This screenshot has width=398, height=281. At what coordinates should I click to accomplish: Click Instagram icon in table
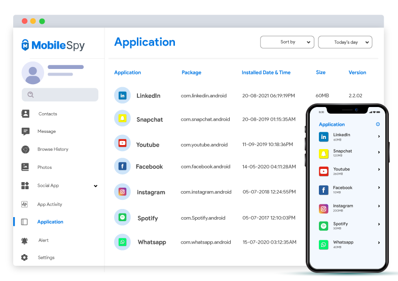tap(122, 192)
